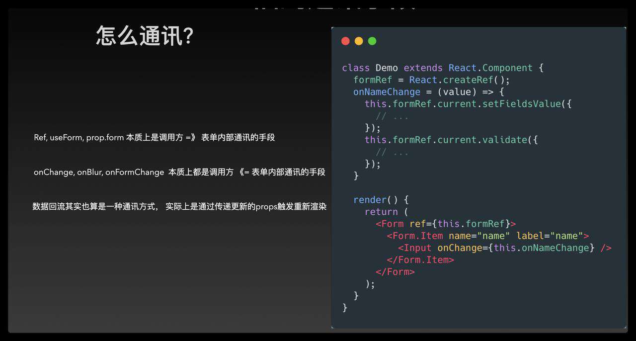636x341 pixels.
Task: Click the this.formRef.current.validate line
Action: point(451,140)
